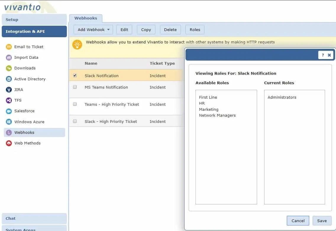
Task: Click the Windows Azure icon
Action: pos(9,122)
